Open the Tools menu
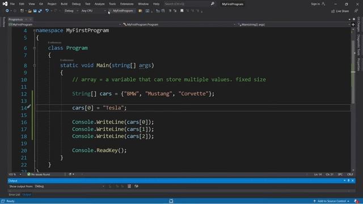Screen dimensions: 363x204 pos(112,4)
